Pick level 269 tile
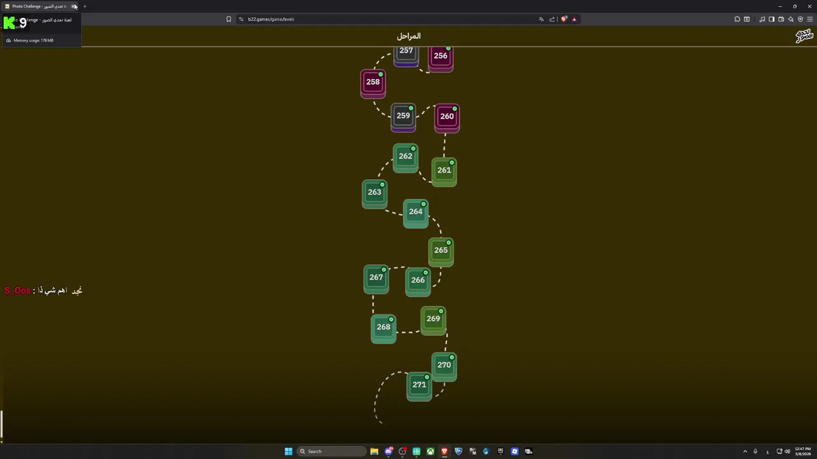Screen dimensions: 817x459 pos(433,320)
